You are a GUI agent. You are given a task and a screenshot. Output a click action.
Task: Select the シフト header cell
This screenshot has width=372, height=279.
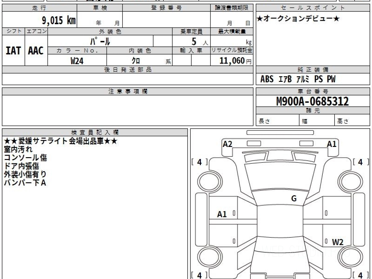click(13, 31)
